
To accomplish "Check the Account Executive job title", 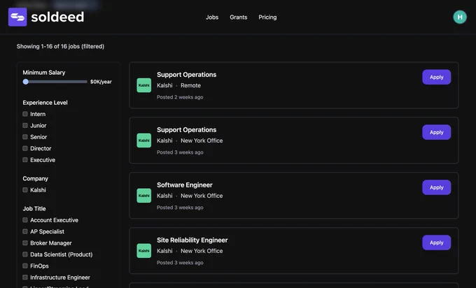I will [x=25, y=219].
